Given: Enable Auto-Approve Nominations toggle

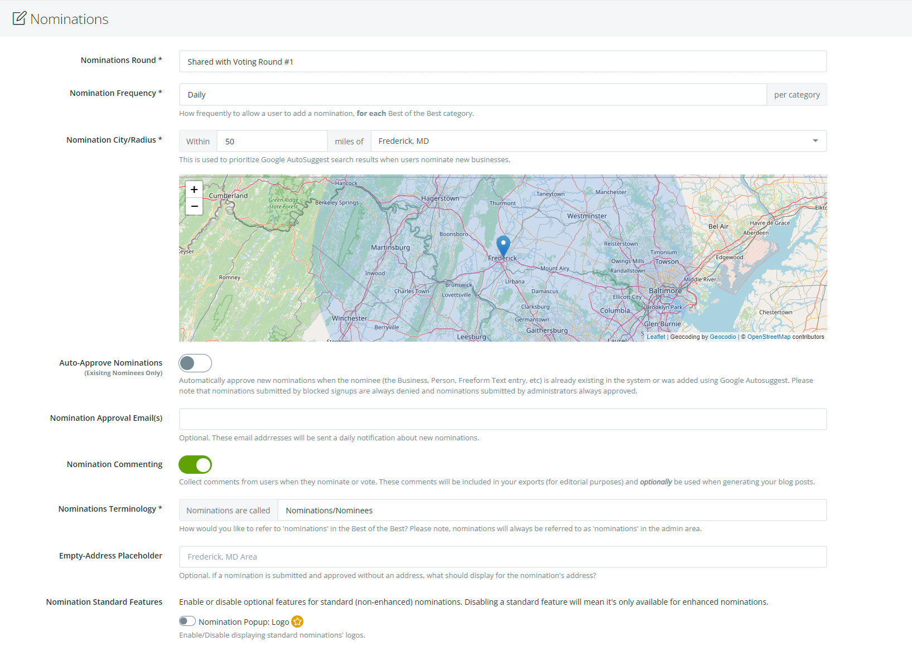Looking at the screenshot, I should pos(195,363).
